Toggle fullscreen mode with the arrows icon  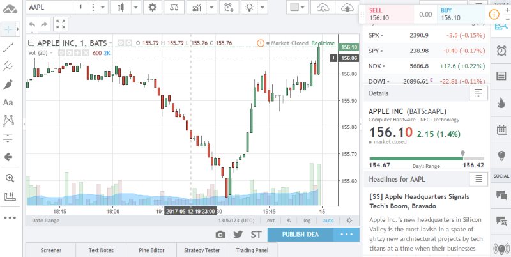click(61, 24)
